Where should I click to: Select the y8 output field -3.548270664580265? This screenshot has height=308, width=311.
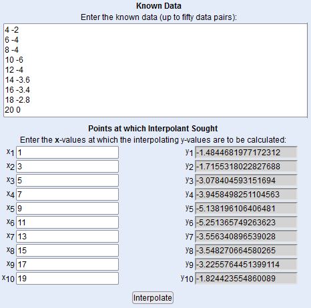[x=246, y=251]
